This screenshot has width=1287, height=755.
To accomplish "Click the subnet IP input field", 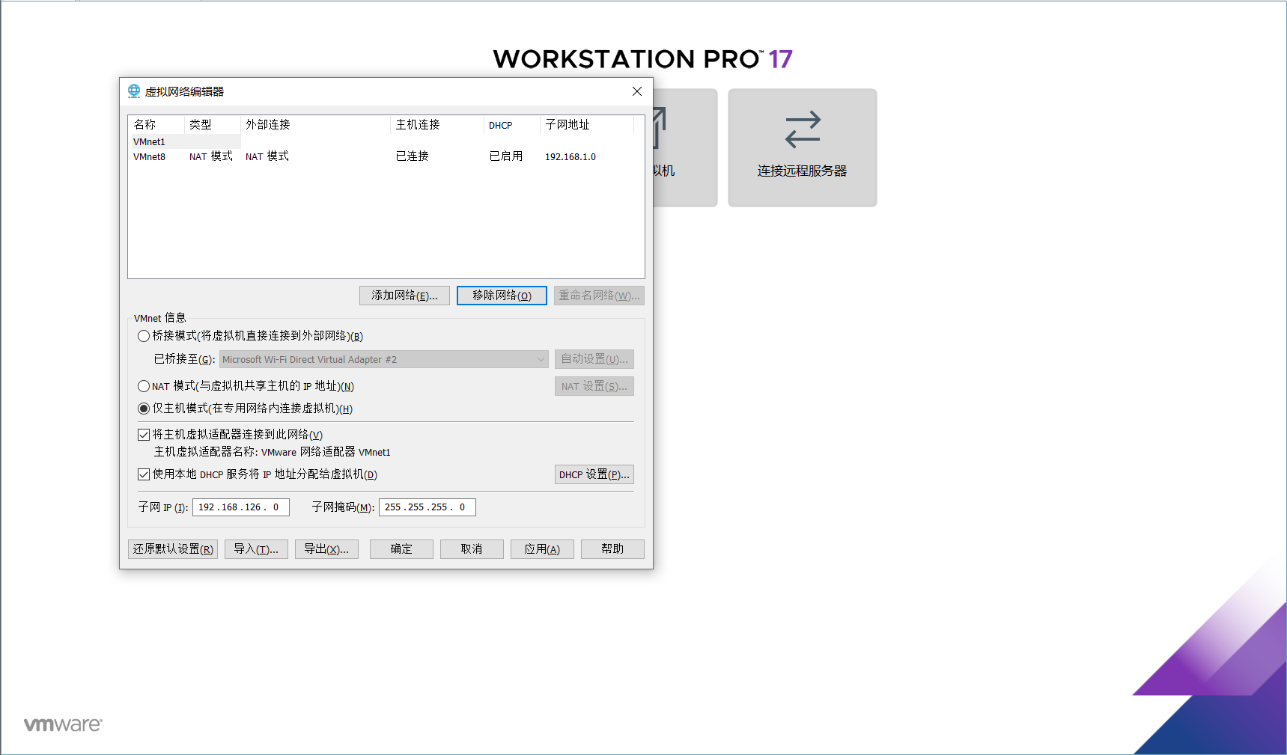I will [241, 507].
